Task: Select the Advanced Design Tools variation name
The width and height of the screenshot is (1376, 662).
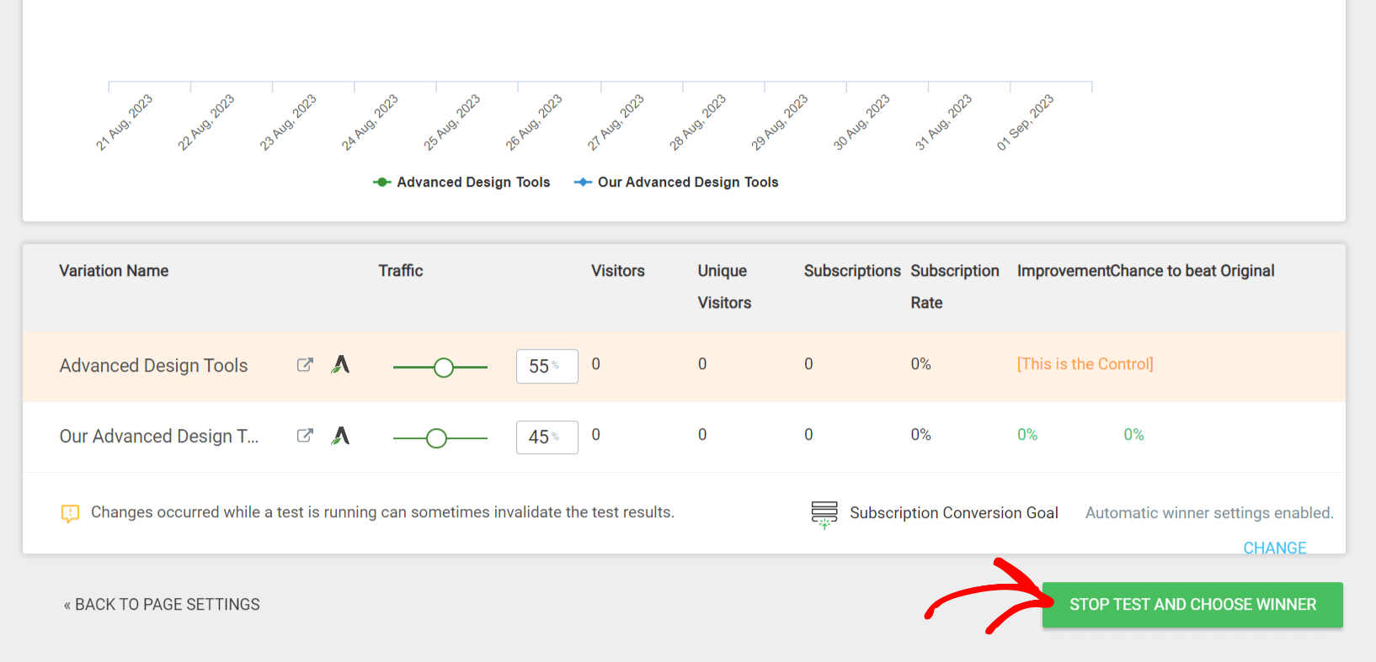Action: coord(153,366)
